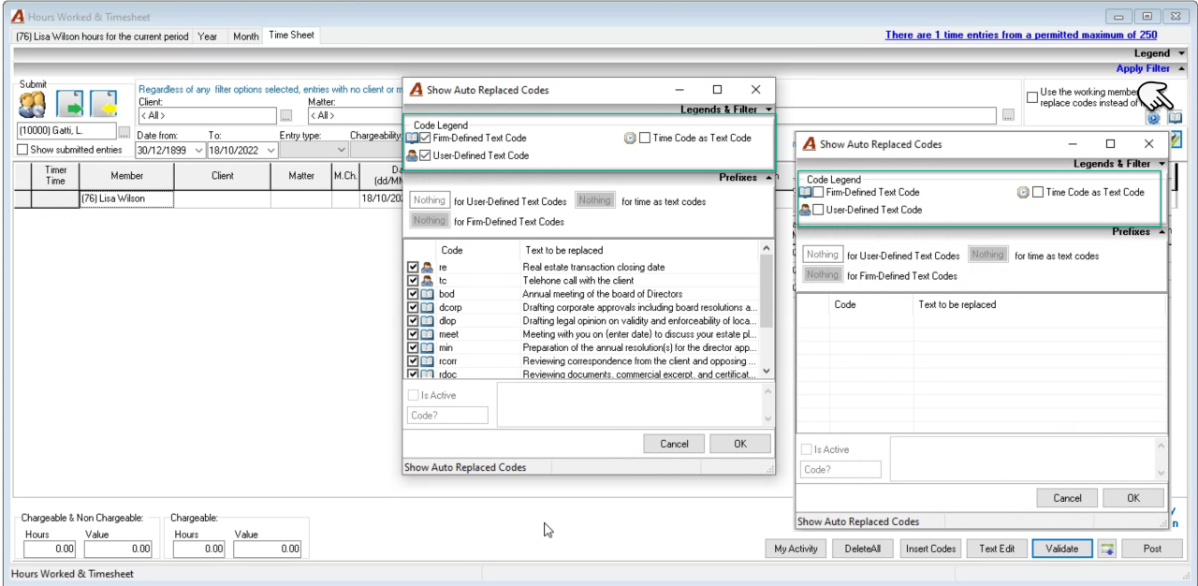
Task: Click the Submit members-with-clock icon
Action: [x=33, y=103]
